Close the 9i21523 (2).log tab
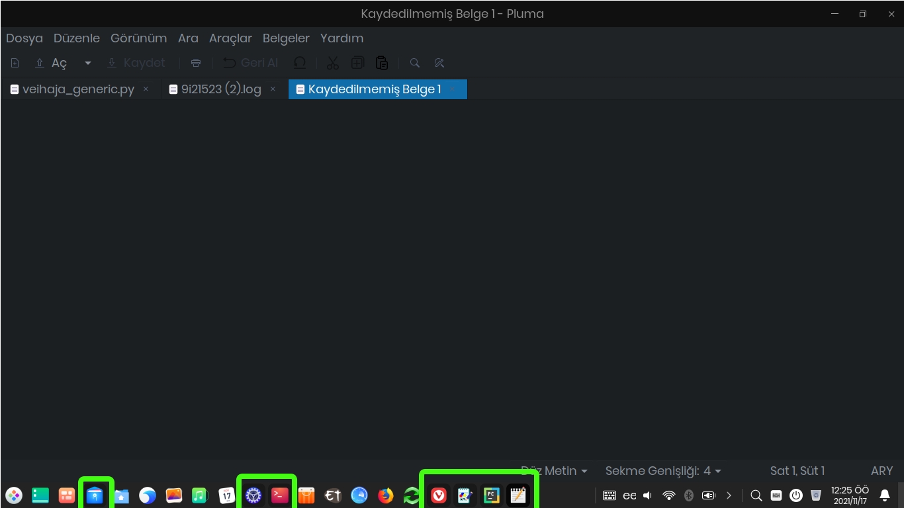This screenshot has height=508, width=904. (x=273, y=89)
